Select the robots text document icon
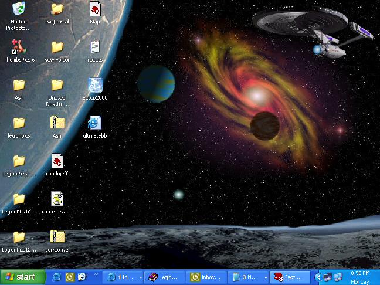The image size is (380, 285). 95,47
